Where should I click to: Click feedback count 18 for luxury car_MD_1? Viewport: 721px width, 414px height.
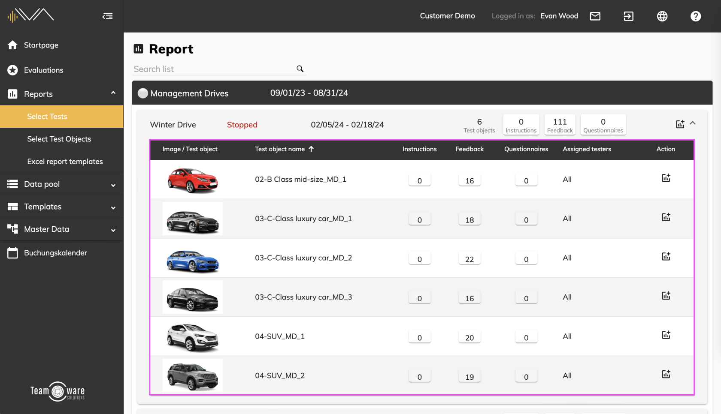click(470, 219)
